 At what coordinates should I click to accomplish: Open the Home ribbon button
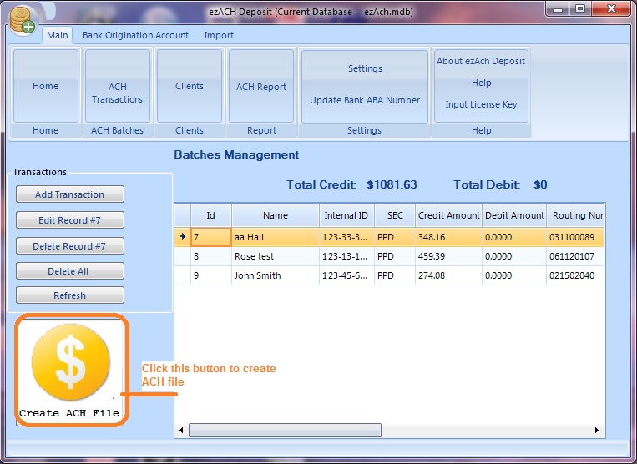tap(46, 87)
